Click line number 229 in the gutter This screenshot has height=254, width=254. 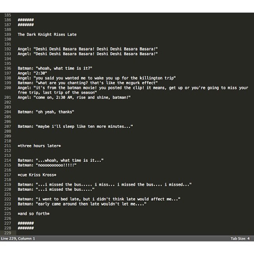8,233
